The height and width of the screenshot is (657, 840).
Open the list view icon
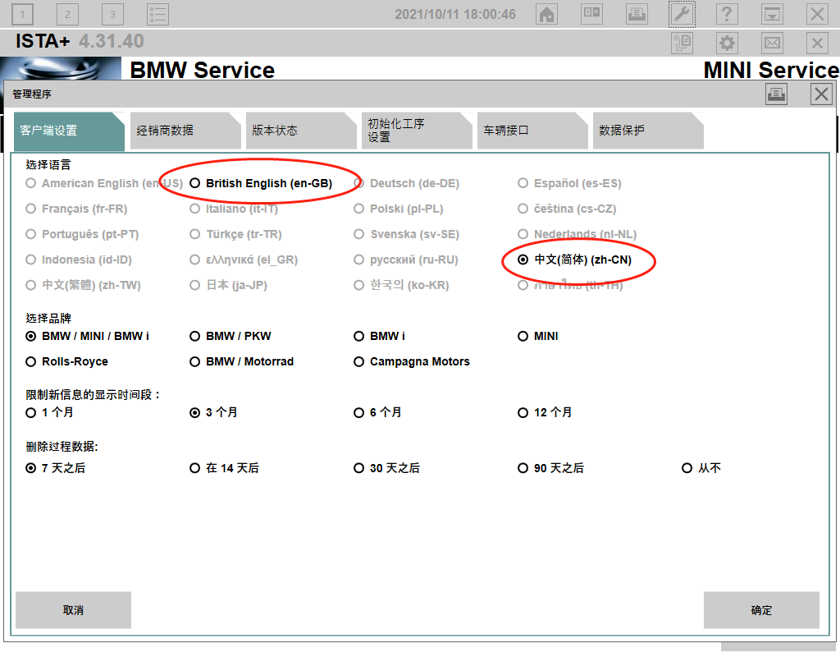coord(157,14)
